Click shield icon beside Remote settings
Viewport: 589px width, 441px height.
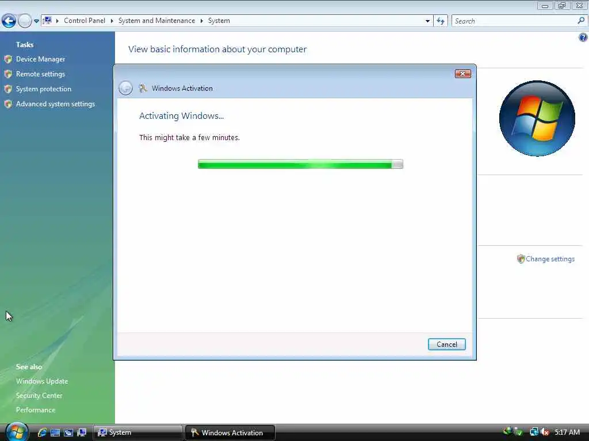8,74
